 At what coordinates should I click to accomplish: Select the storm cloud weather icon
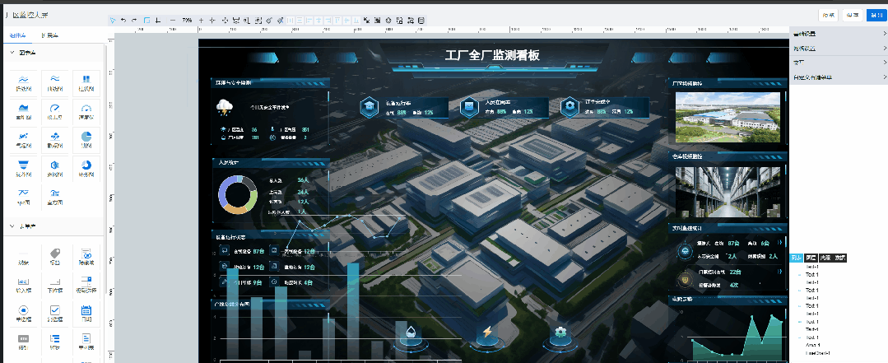(225, 106)
